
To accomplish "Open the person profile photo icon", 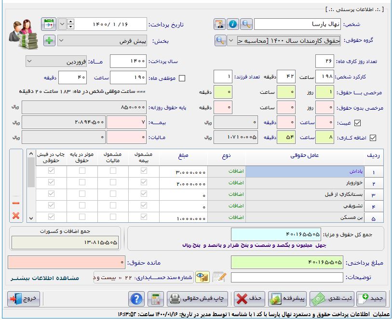I will (x=220, y=24).
